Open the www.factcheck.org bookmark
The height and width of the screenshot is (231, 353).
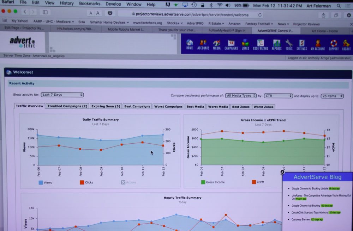pyautogui.click(x=148, y=23)
